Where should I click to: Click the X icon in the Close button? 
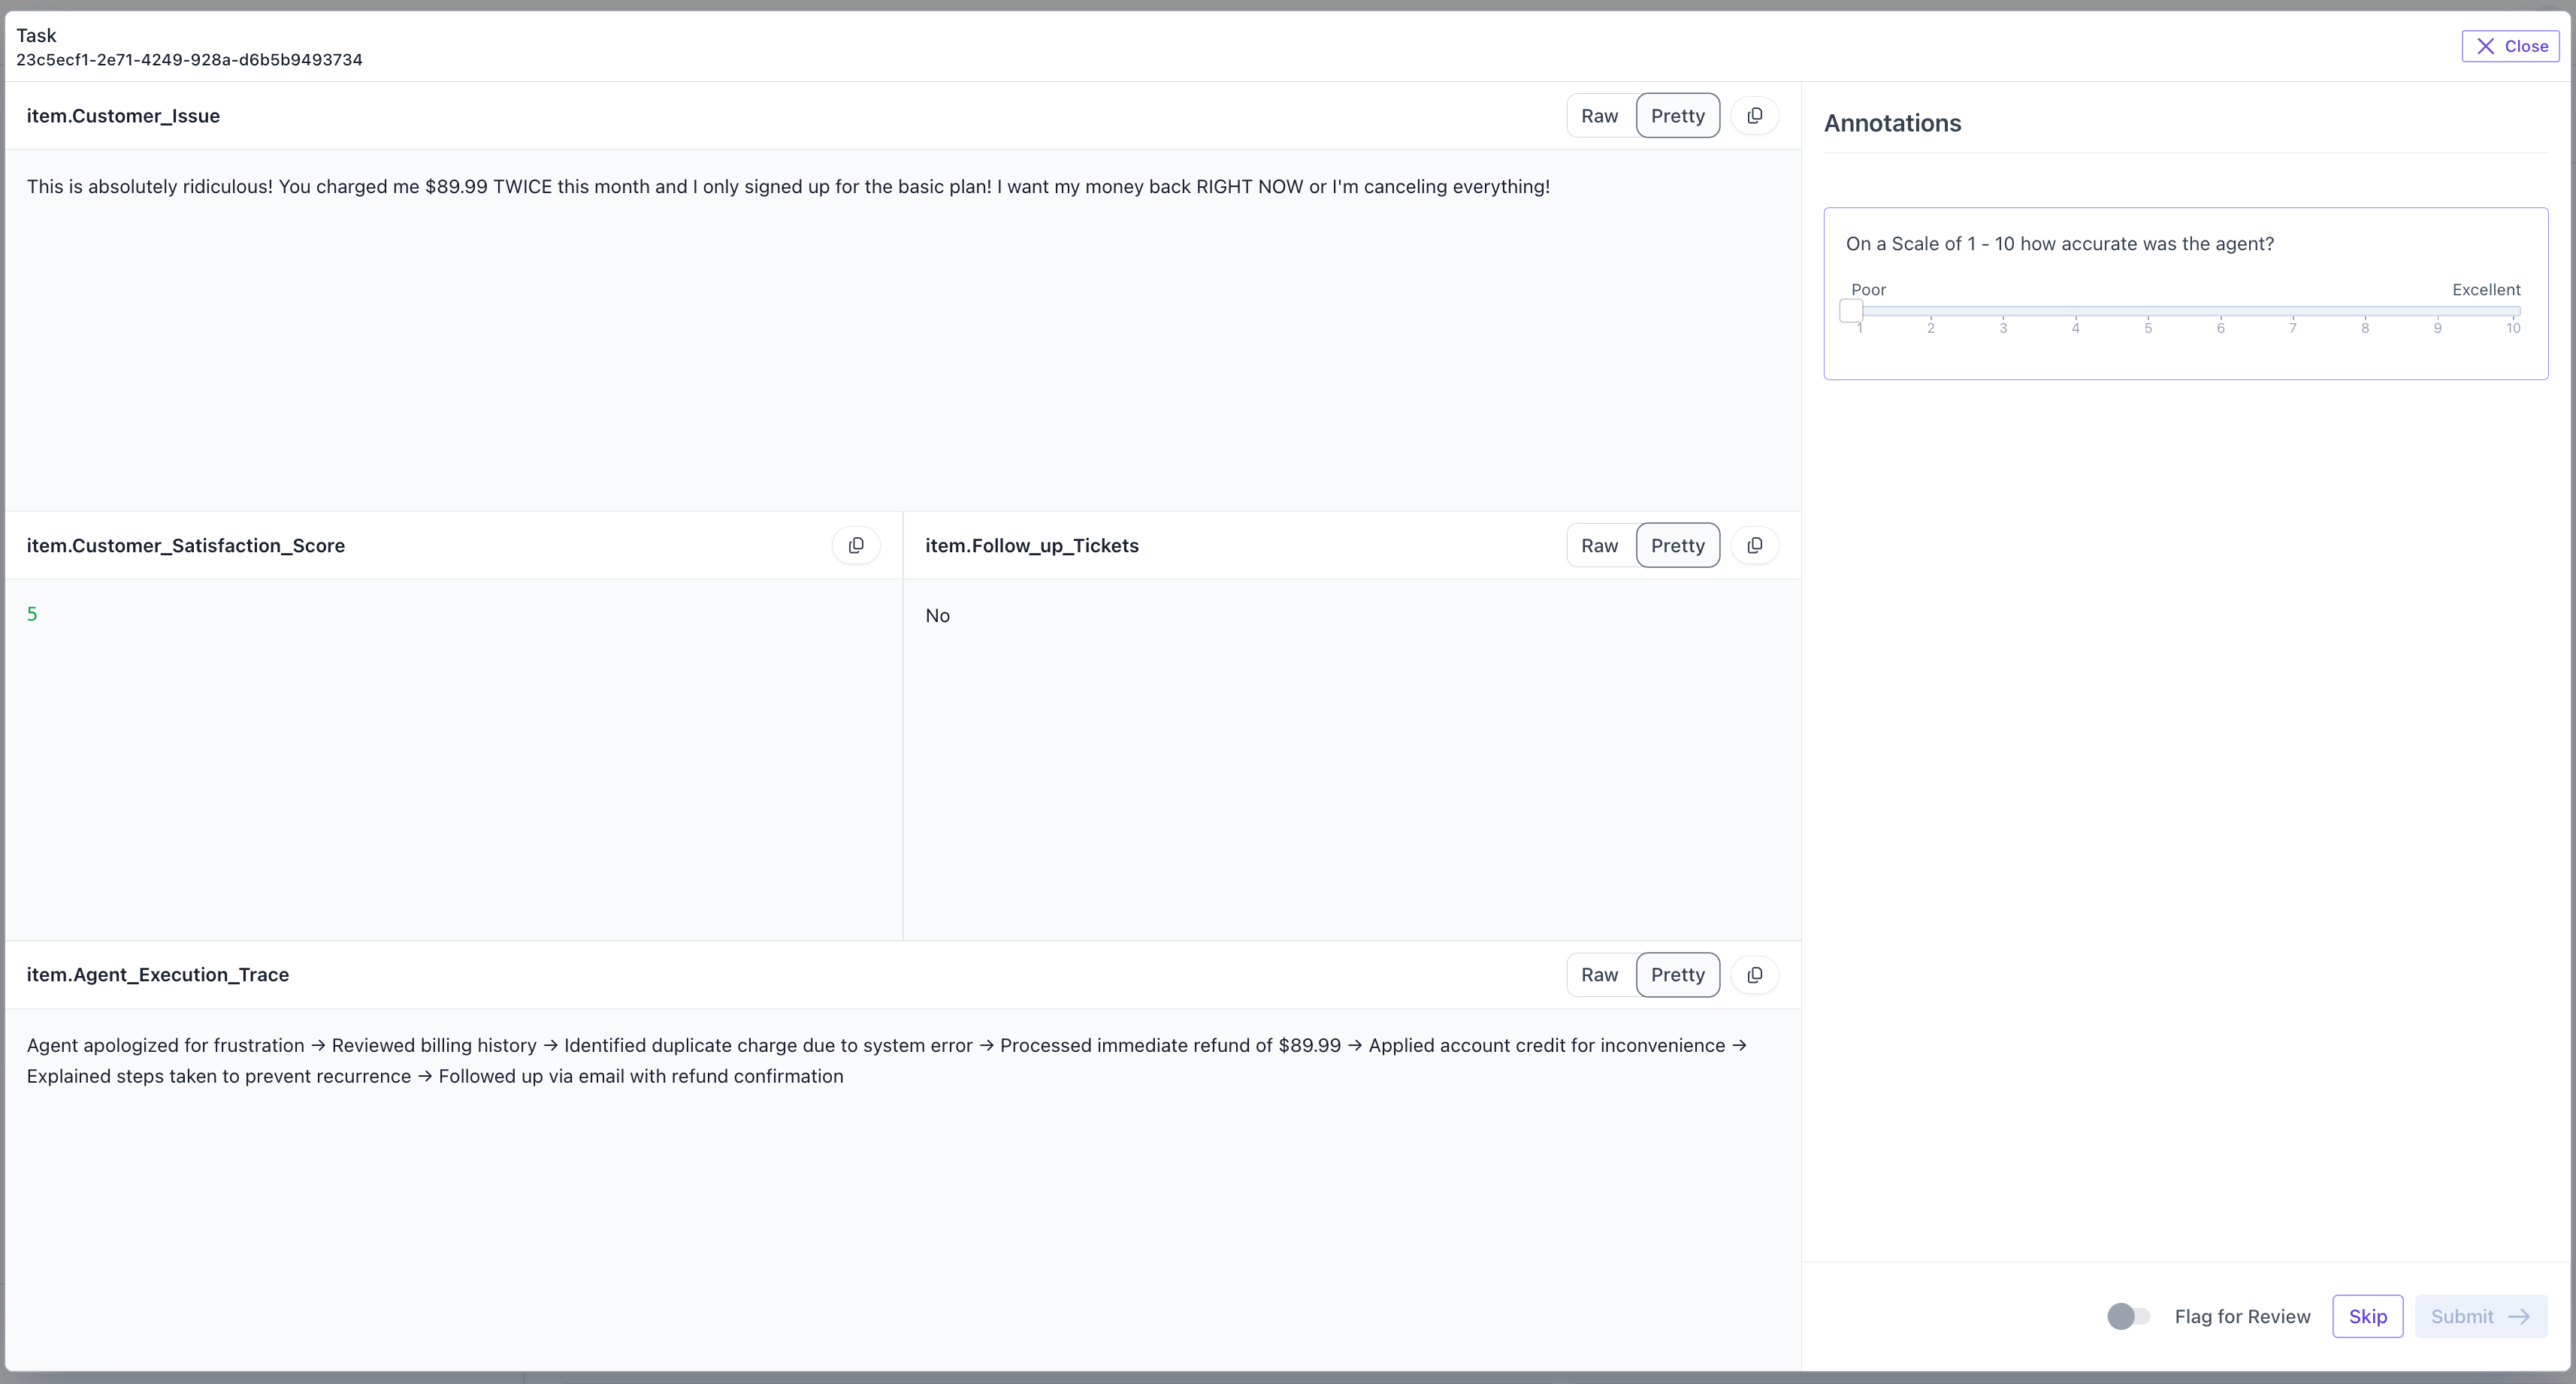pos(2485,46)
